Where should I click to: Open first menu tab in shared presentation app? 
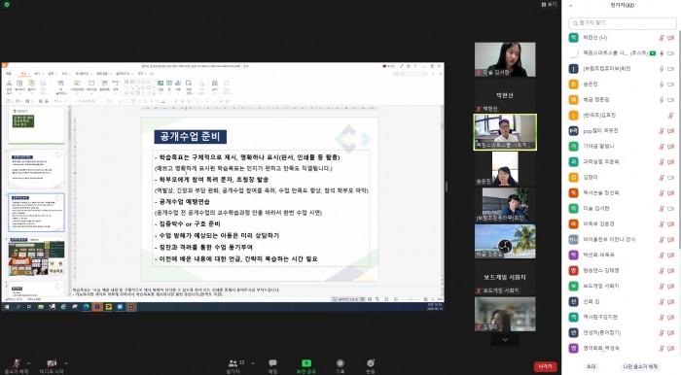9,74
